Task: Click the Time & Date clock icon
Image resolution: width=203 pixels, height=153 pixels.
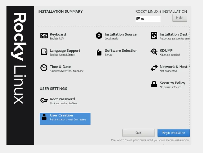Action: click(44, 68)
